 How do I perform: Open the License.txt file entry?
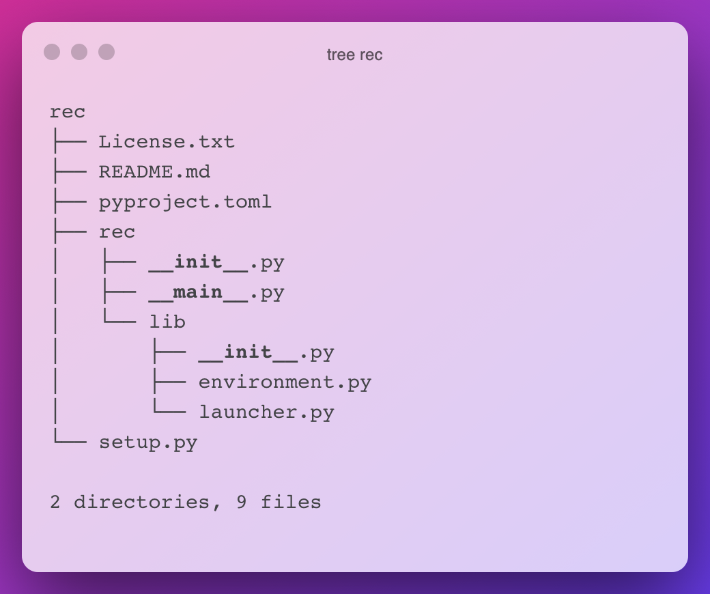[167, 142]
